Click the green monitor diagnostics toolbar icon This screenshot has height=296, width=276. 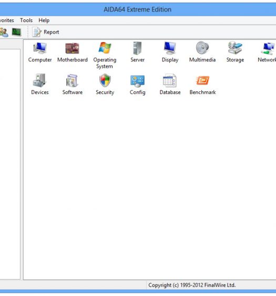(x=16, y=32)
